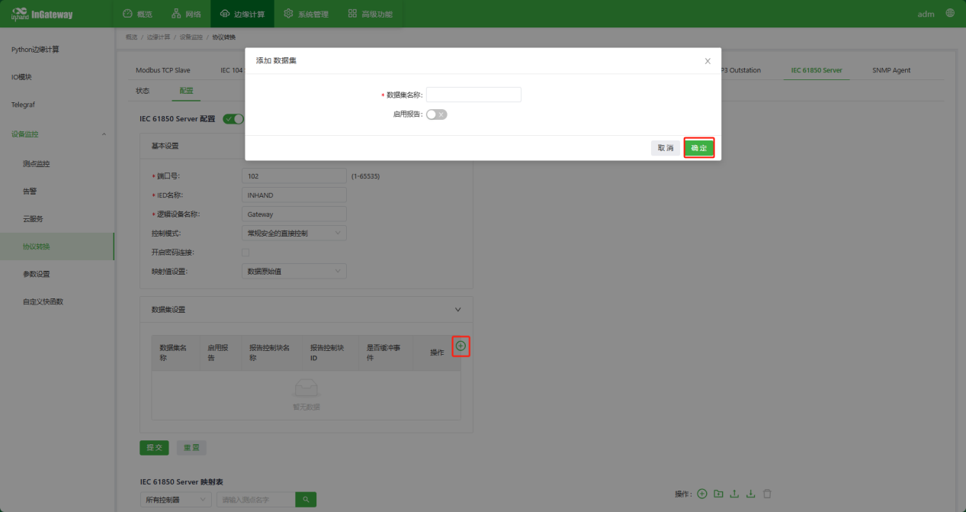Open the 控制模式 dropdown

tap(294, 233)
